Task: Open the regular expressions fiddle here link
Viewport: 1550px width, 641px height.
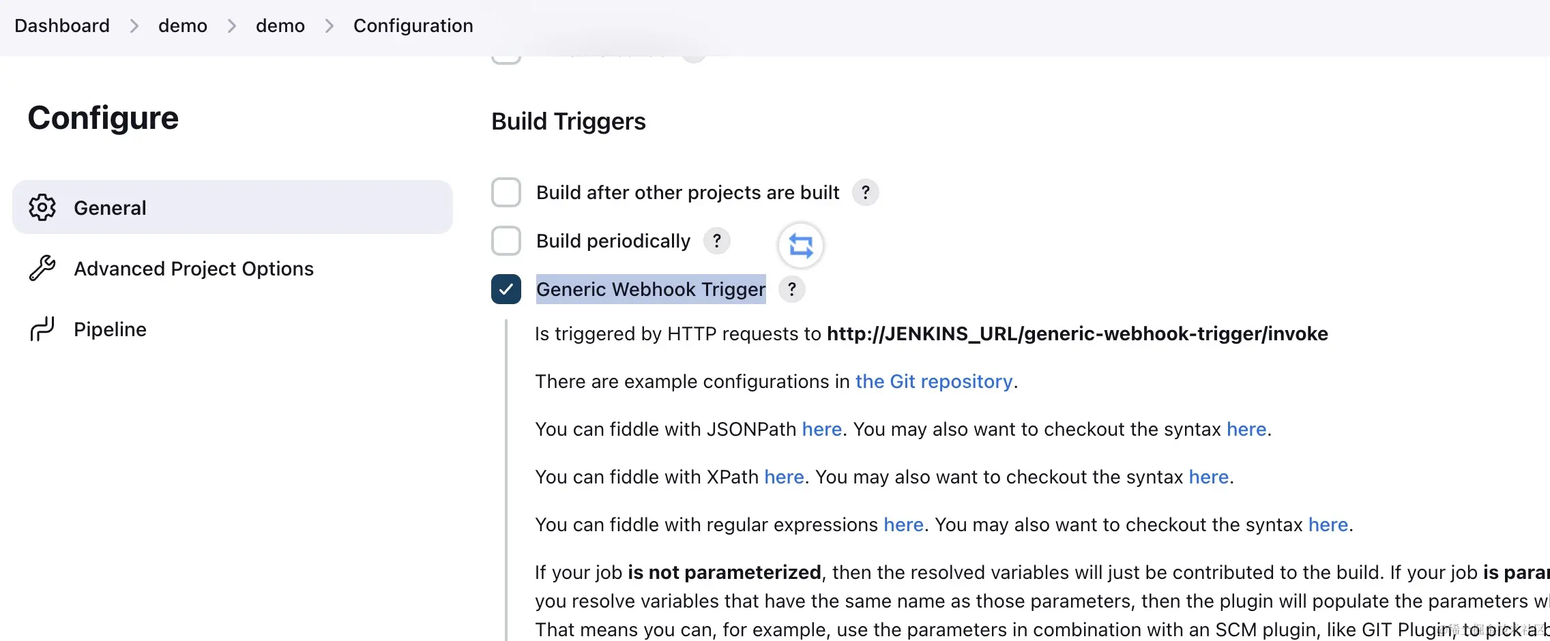Action: [903, 524]
